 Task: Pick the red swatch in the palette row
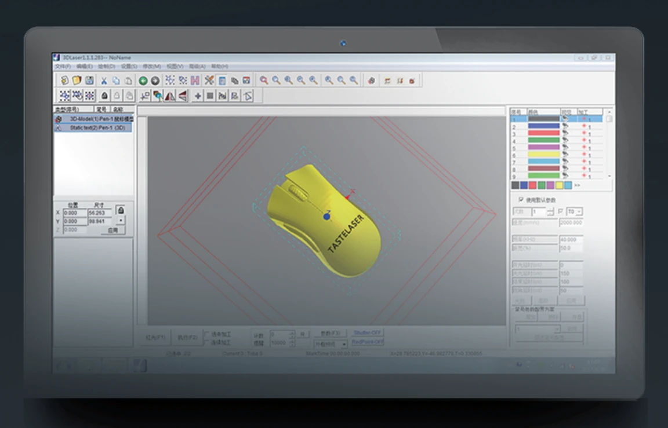tap(532, 185)
